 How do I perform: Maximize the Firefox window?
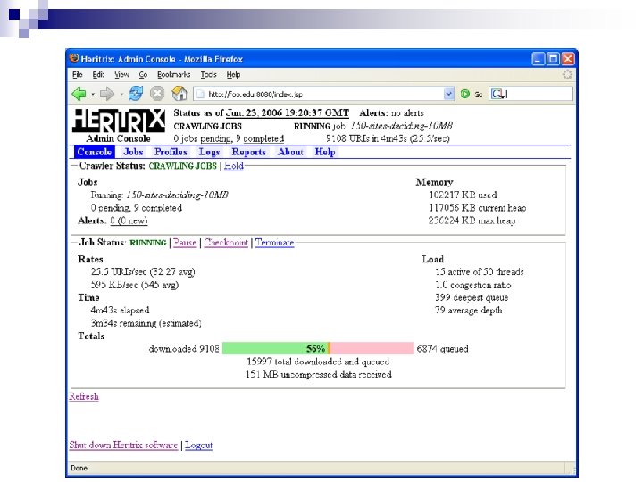[553, 59]
